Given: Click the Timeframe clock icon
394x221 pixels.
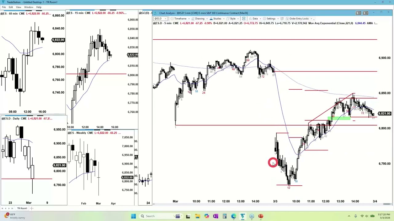Looking at the screenshot, I should point(172,19).
